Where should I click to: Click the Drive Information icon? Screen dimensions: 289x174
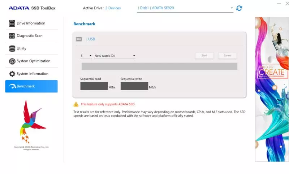tap(12, 23)
